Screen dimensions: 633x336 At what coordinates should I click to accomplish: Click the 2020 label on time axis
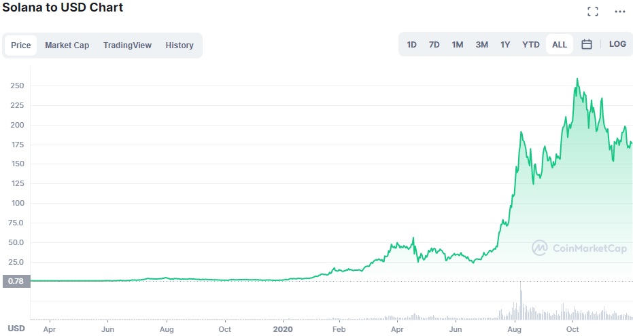coord(283,329)
